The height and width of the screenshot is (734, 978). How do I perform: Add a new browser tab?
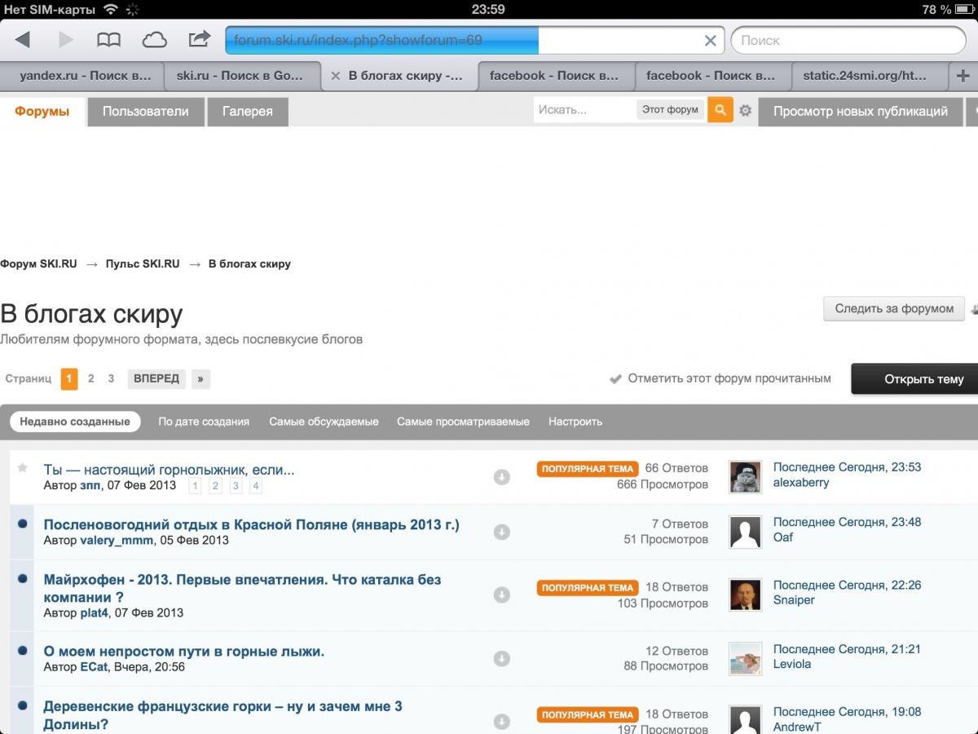click(963, 76)
